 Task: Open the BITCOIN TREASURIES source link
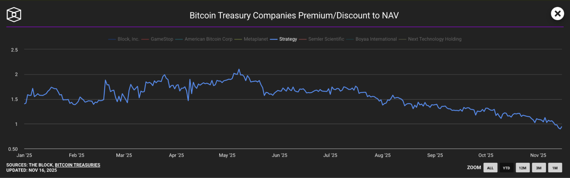coord(78,165)
